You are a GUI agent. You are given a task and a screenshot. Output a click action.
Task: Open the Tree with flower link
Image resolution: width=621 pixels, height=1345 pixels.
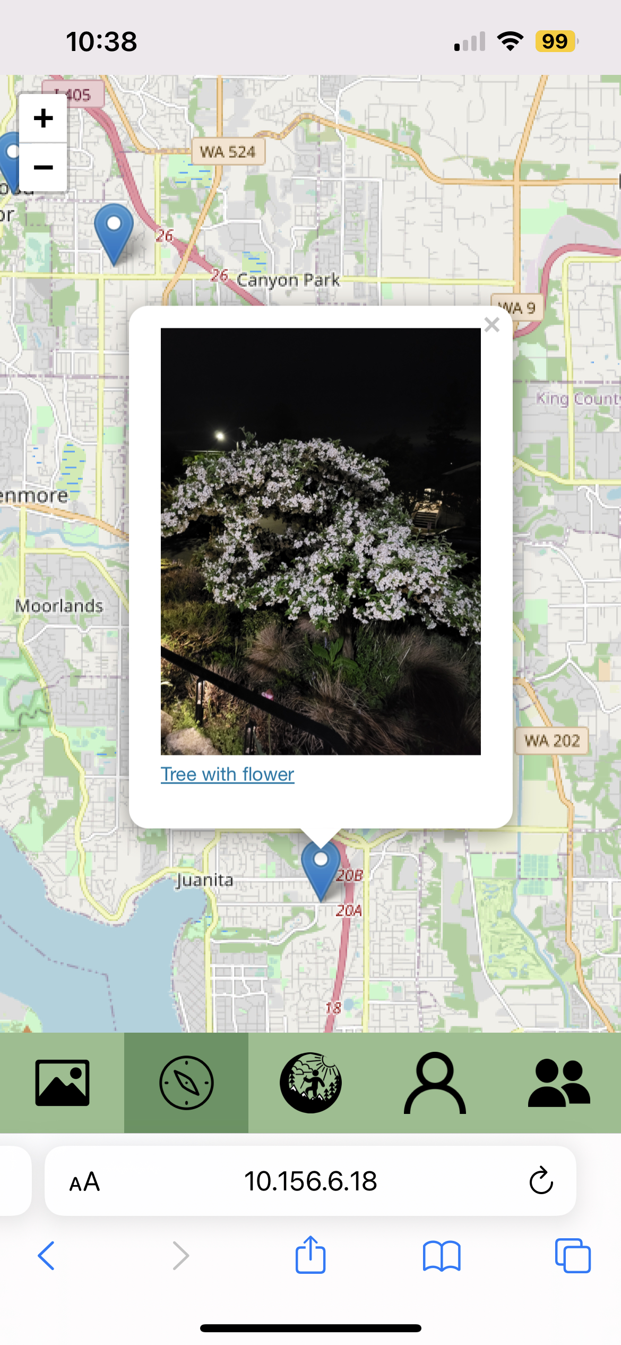[227, 774]
